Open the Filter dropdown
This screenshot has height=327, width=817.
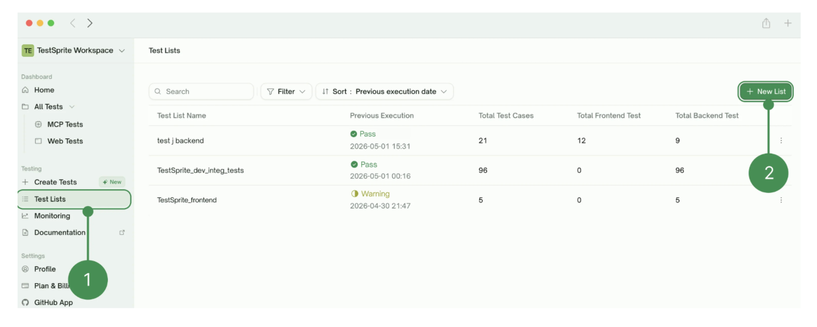click(286, 91)
